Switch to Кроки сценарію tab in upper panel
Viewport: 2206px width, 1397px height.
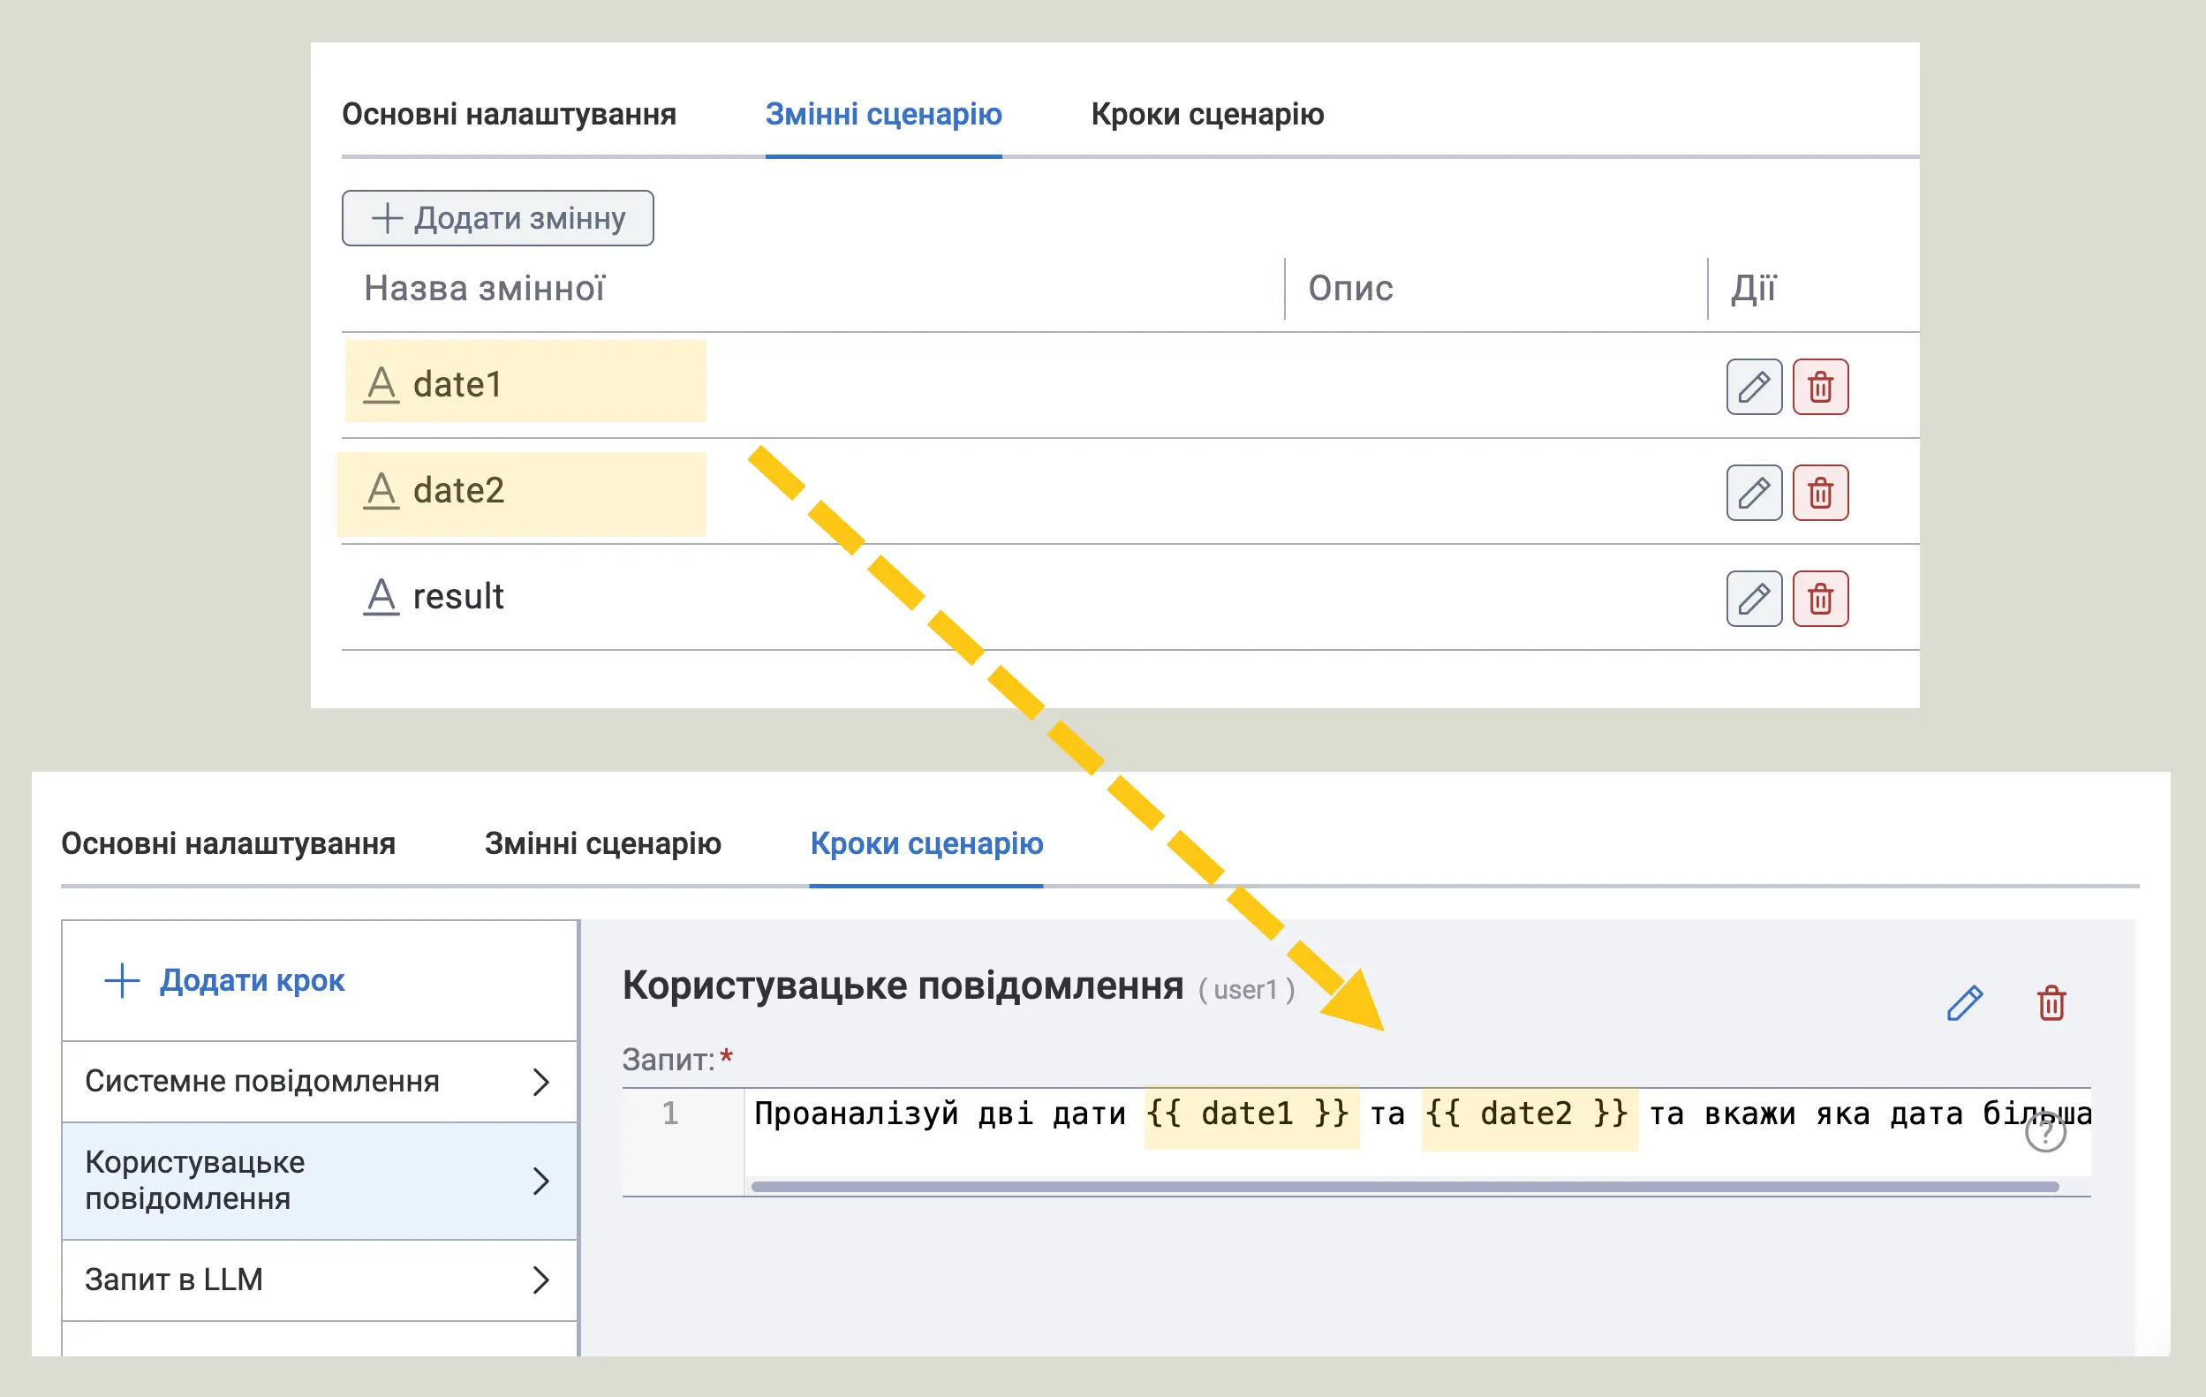tap(1206, 115)
